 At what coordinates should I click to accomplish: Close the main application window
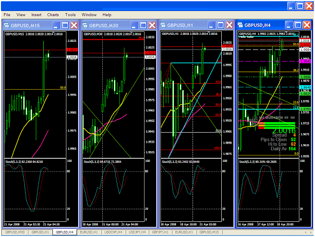(x=309, y=6)
